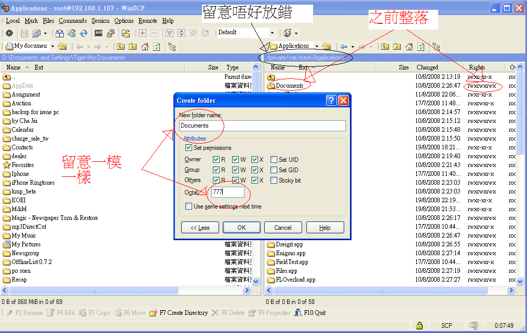Refresh the remote panel directory

421,47
